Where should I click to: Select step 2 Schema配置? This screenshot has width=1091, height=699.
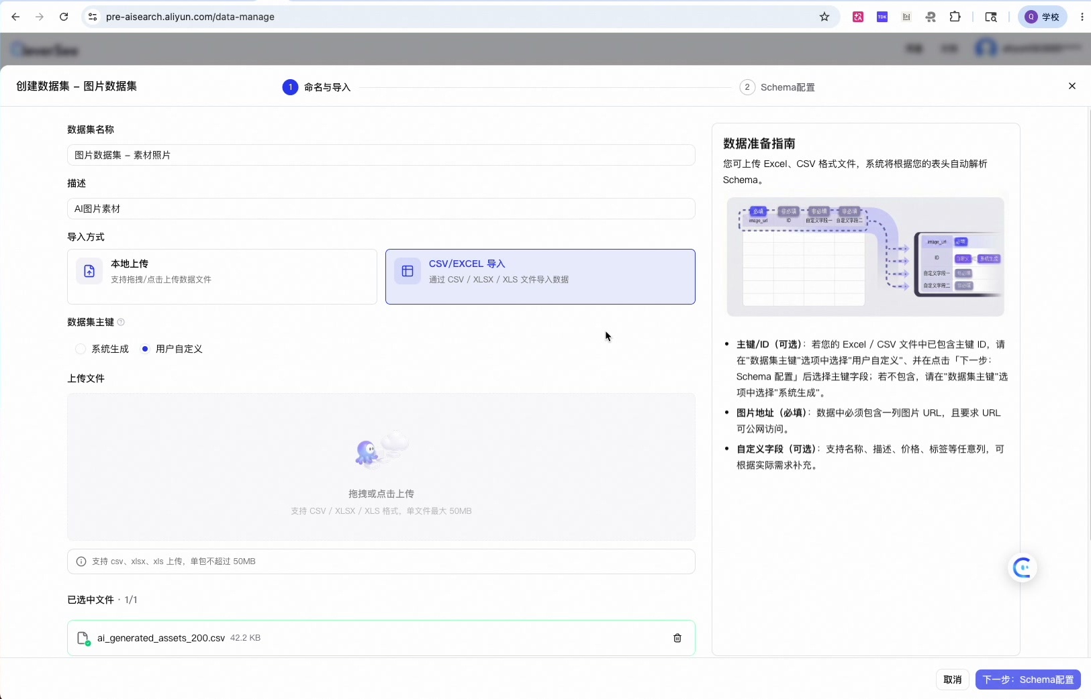pos(777,87)
